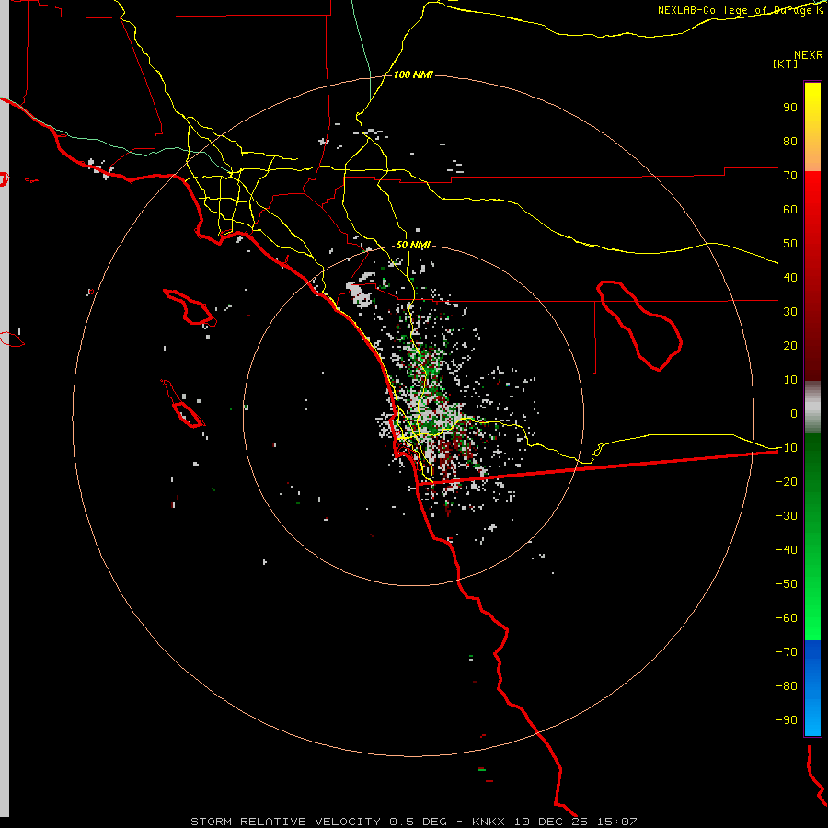828x828 pixels.
Task: Click the 50 value on velocity scale
Action: coord(790,244)
